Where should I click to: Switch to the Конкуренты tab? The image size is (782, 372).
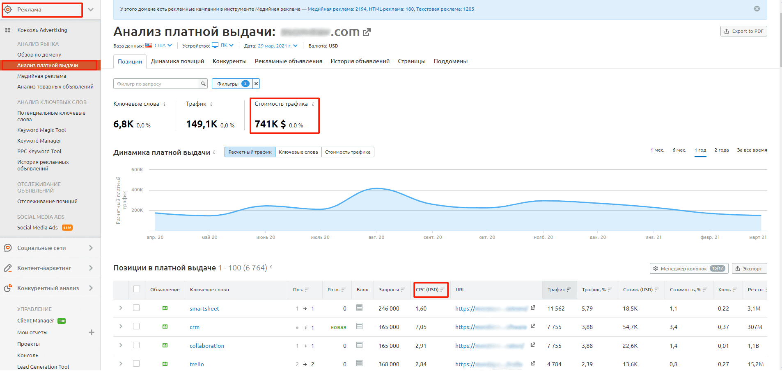point(229,61)
